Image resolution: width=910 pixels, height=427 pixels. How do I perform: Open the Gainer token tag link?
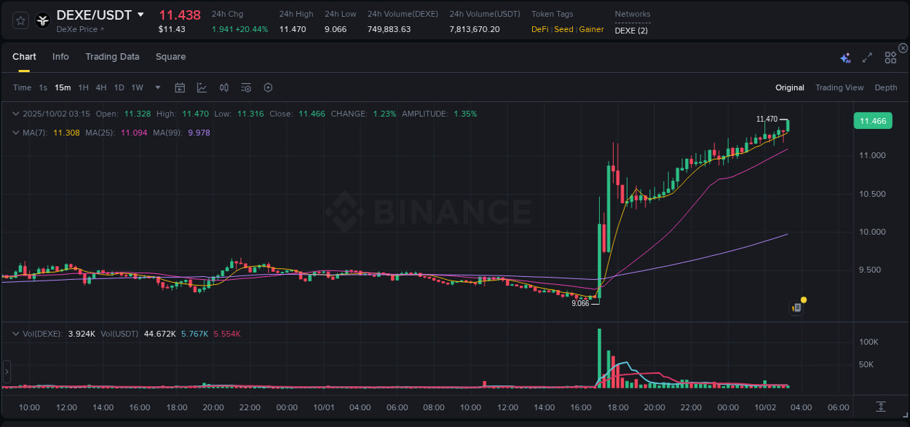591,29
